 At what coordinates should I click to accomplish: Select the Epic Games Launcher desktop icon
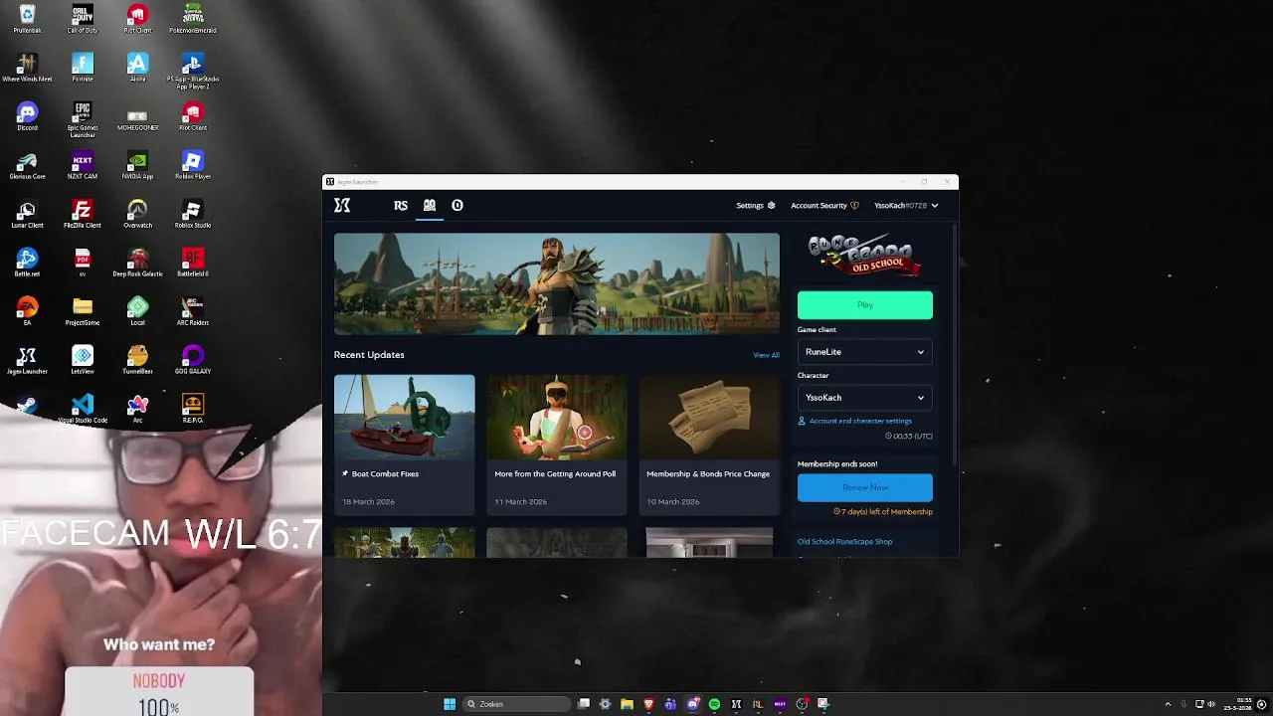click(83, 120)
